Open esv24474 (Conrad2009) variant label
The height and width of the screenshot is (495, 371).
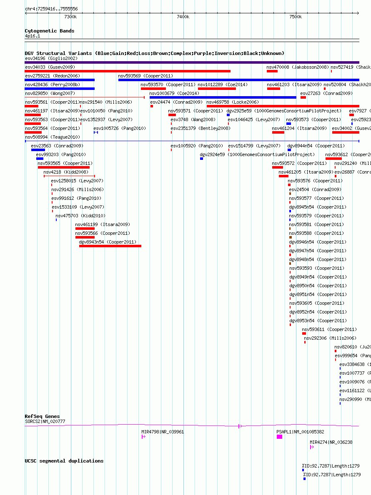click(176, 102)
